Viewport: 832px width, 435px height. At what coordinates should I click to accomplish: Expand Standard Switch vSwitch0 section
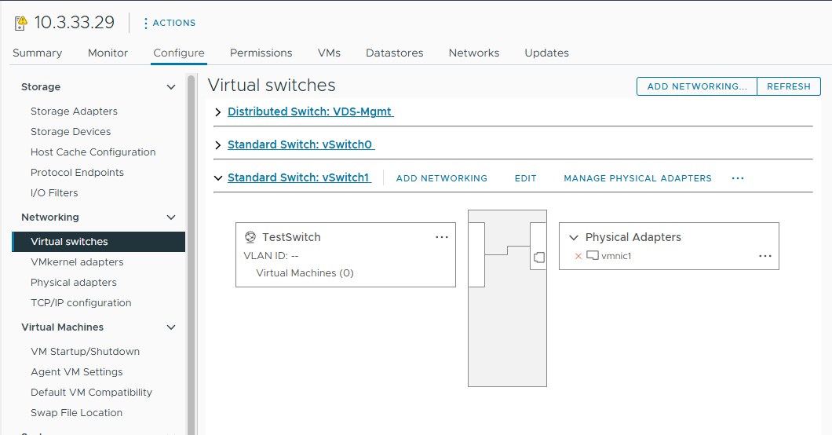point(218,145)
